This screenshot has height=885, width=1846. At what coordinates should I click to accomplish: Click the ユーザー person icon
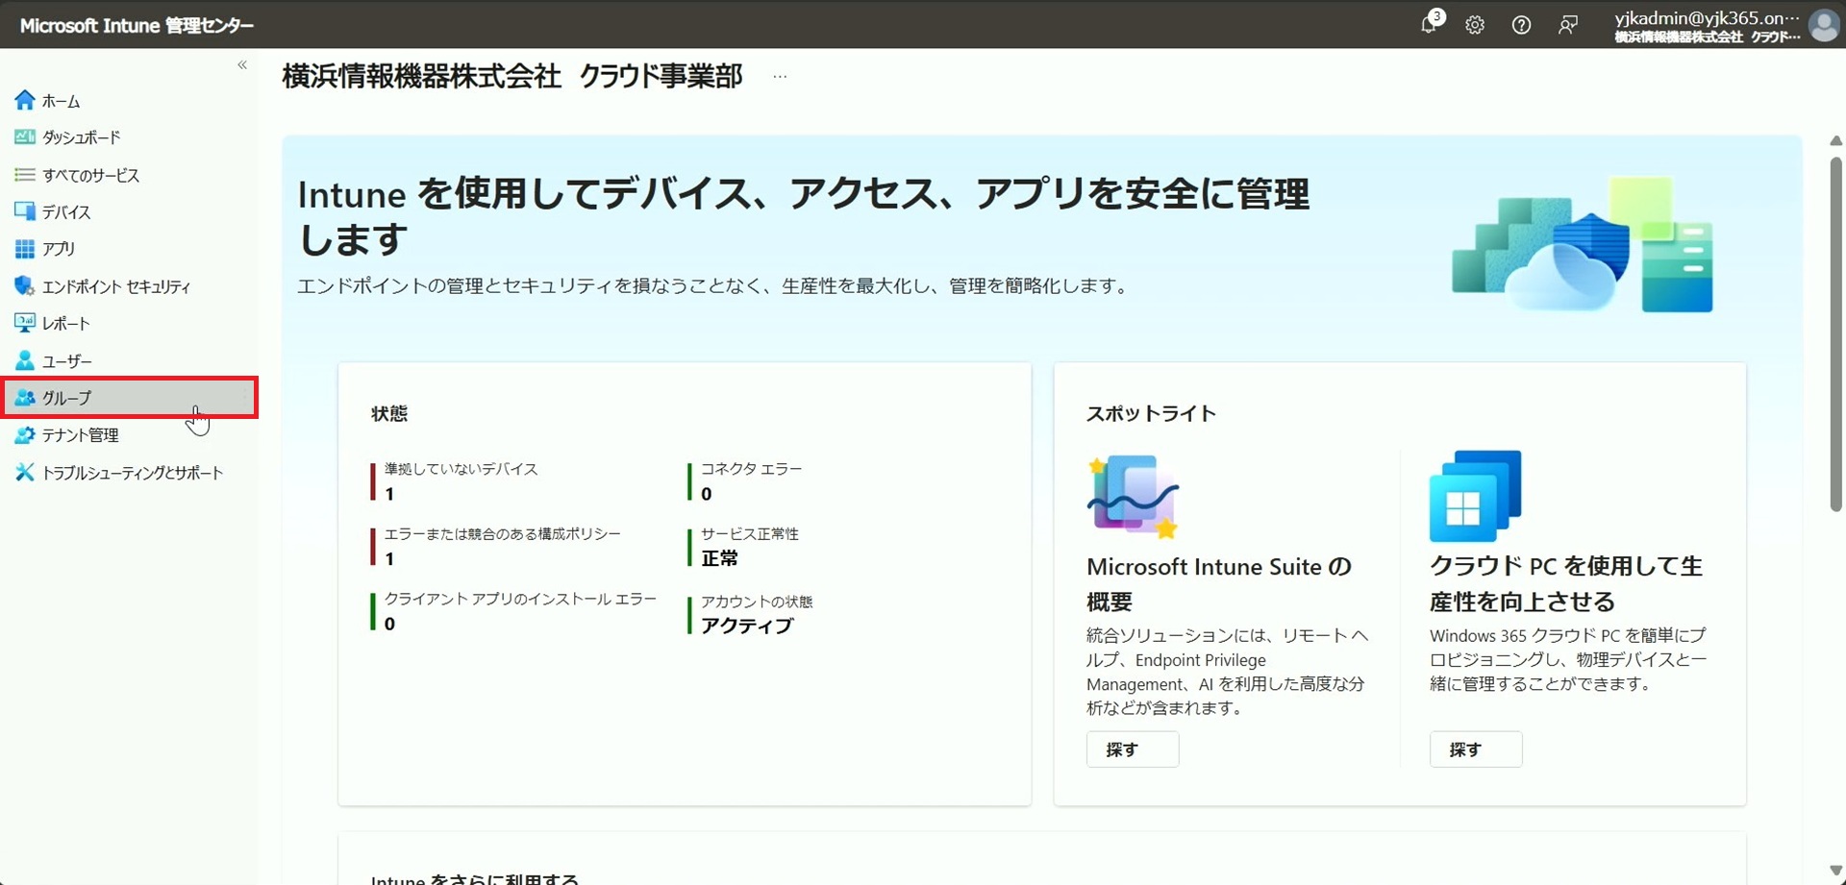[25, 360]
